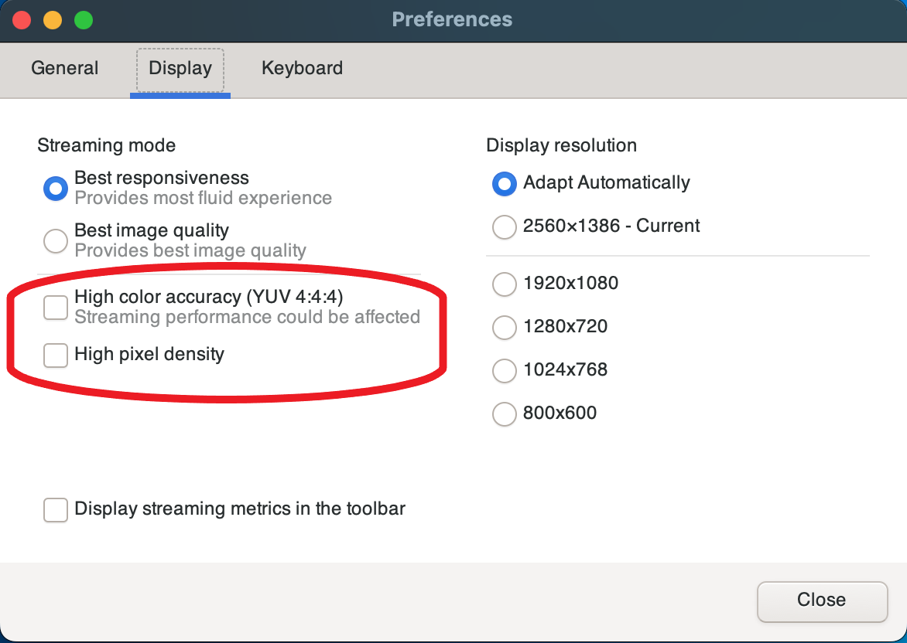Image resolution: width=907 pixels, height=643 pixels.
Task: Click the green zoom window button
Action: pyautogui.click(x=84, y=20)
